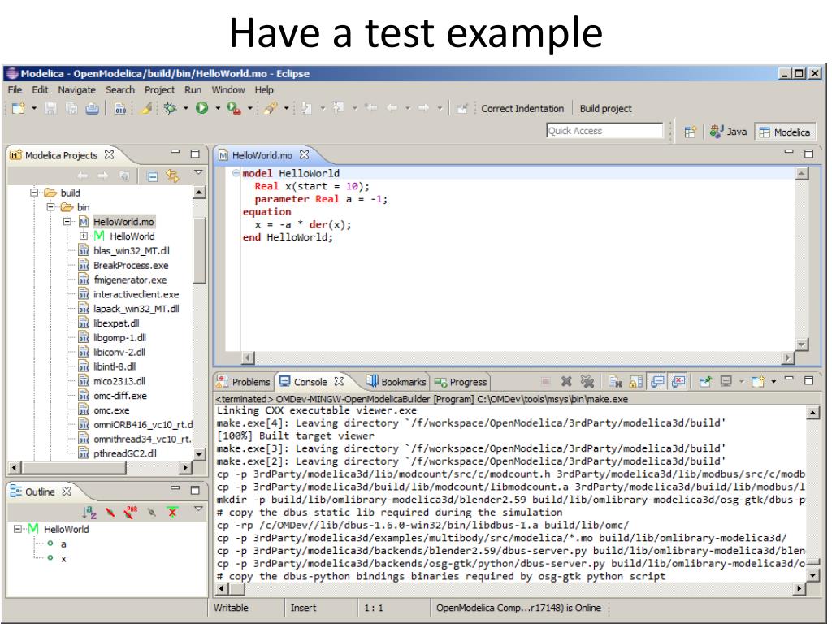Click the Print toolbar icon
The height and width of the screenshot is (624, 832).
(93, 108)
